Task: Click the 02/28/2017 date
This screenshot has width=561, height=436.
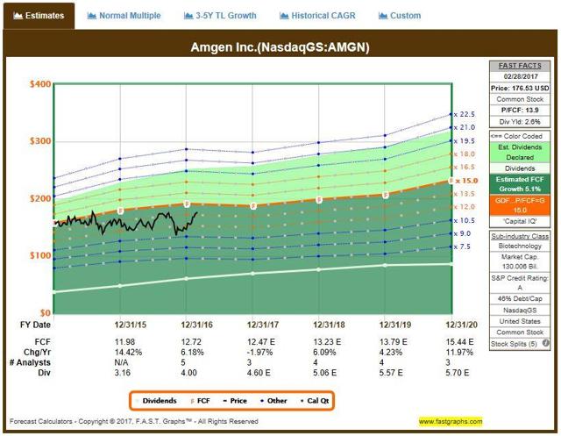Action: point(520,76)
